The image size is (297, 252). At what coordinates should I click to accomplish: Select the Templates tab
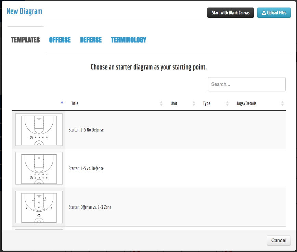pos(25,40)
